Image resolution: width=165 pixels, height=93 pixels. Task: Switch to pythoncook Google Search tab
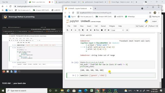pyautogui.click(x=94, y=2)
